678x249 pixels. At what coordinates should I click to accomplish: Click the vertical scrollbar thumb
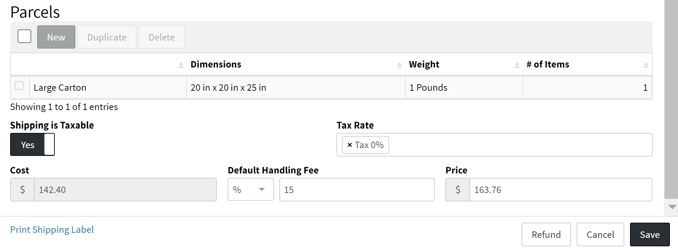click(671, 98)
